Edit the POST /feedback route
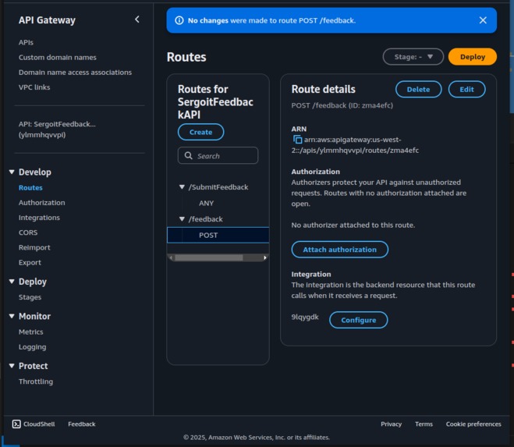The width and height of the screenshot is (514, 447). 466,89
